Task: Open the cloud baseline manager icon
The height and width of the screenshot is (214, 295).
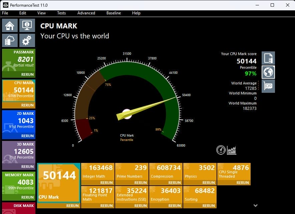Action: (10, 40)
